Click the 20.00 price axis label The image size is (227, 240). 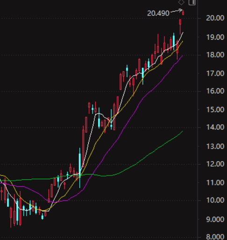pos(215,18)
